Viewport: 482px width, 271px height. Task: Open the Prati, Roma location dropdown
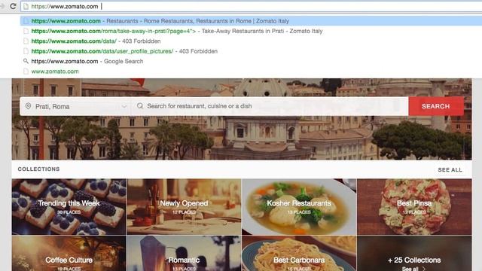(75, 106)
